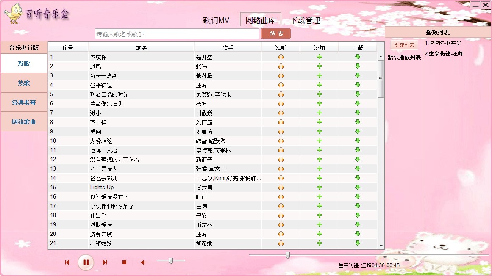
Task: Click the scrollbar down arrow
Action: point(381,246)
